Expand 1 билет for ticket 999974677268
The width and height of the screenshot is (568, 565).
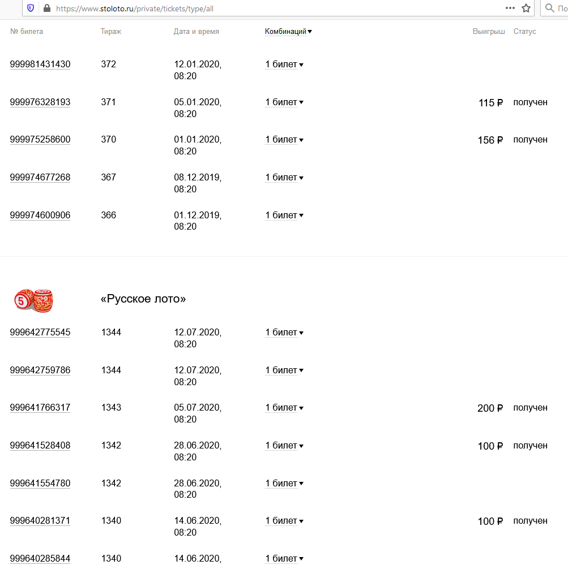(284, 178)
